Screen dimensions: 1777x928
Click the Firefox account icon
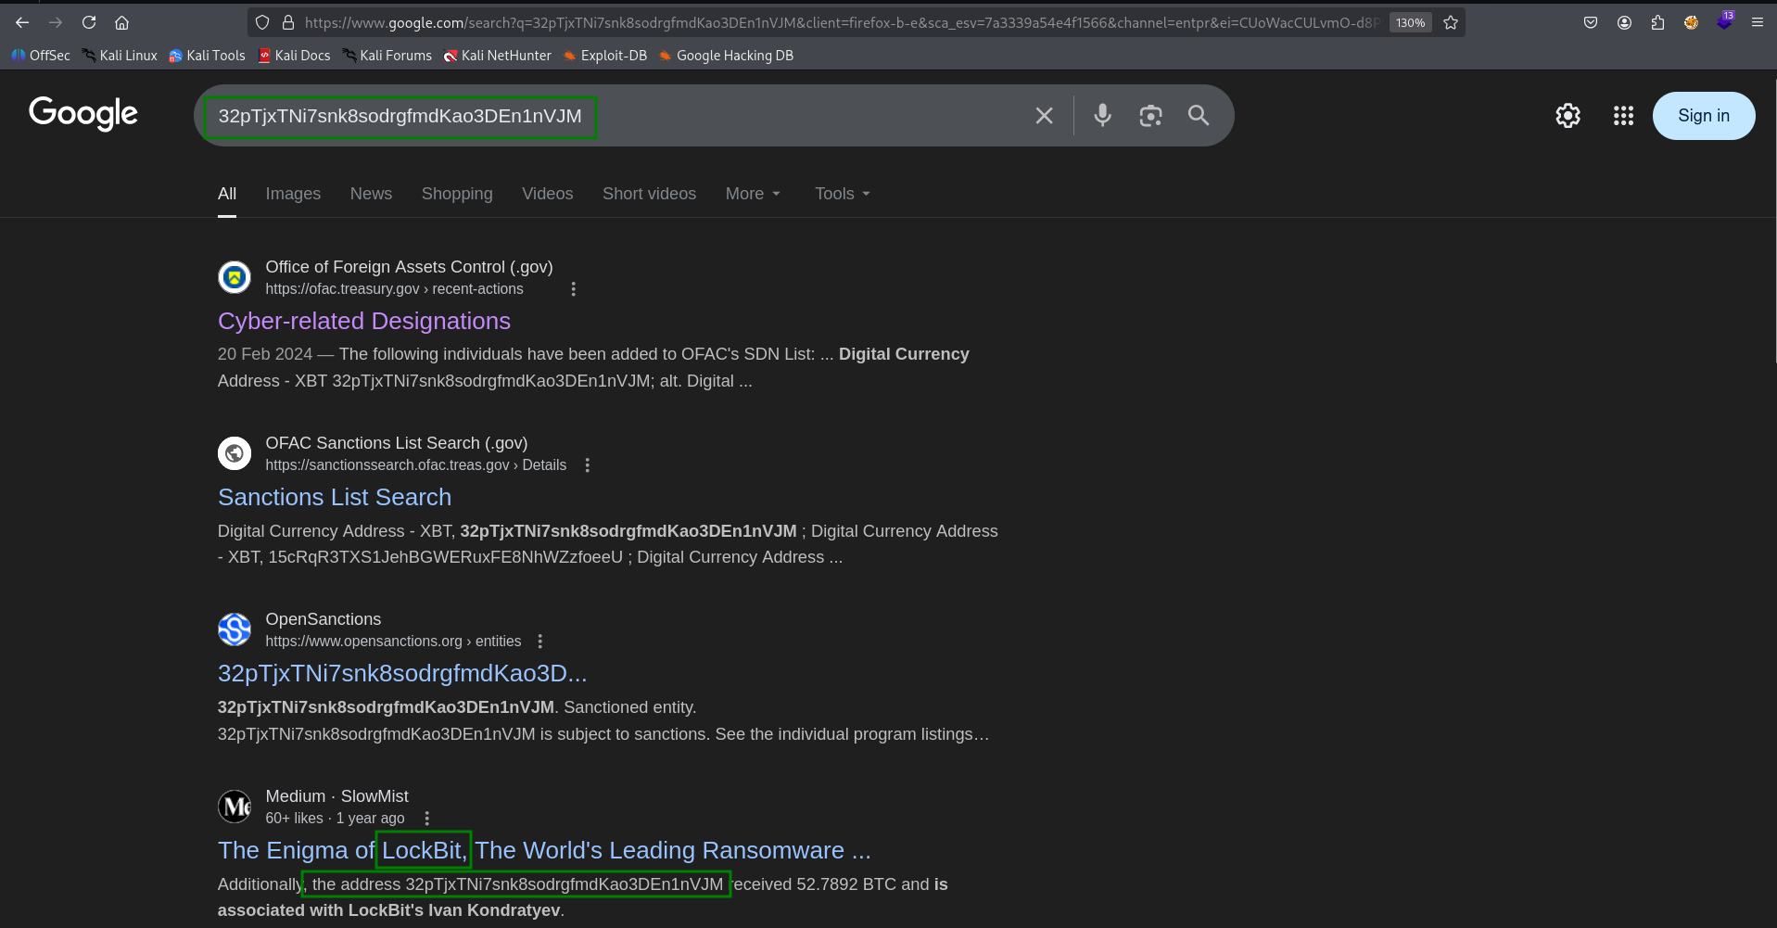(x=1624, y=22)
